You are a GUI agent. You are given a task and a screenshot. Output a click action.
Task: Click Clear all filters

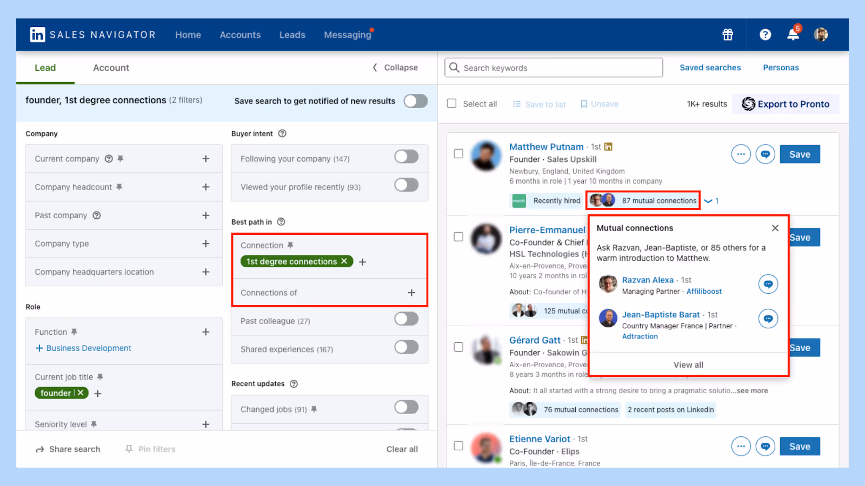(402, 449)
